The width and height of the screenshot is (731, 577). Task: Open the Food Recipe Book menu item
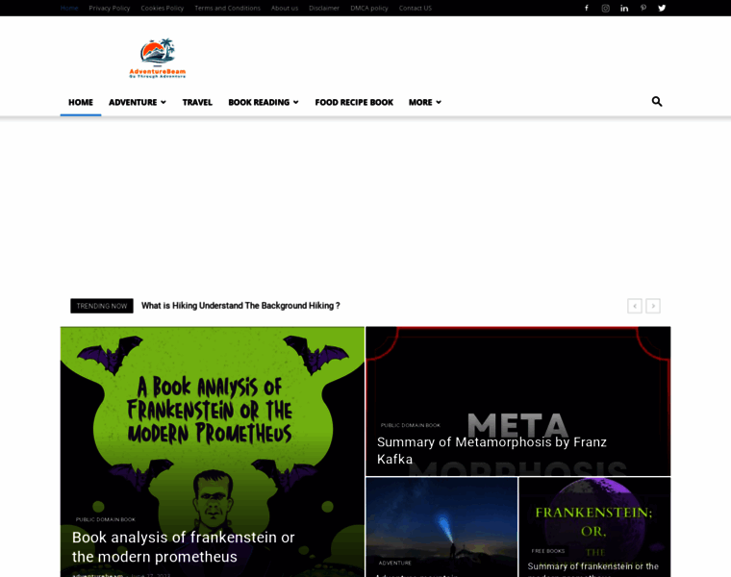coord(354,102)
